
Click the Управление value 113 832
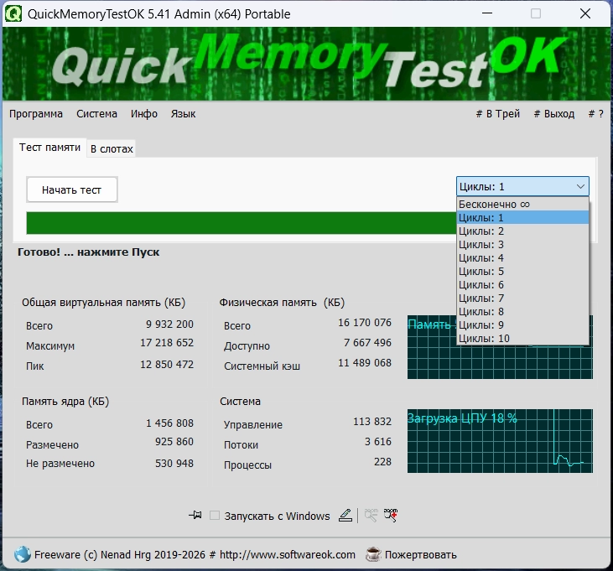click(372, 421)
